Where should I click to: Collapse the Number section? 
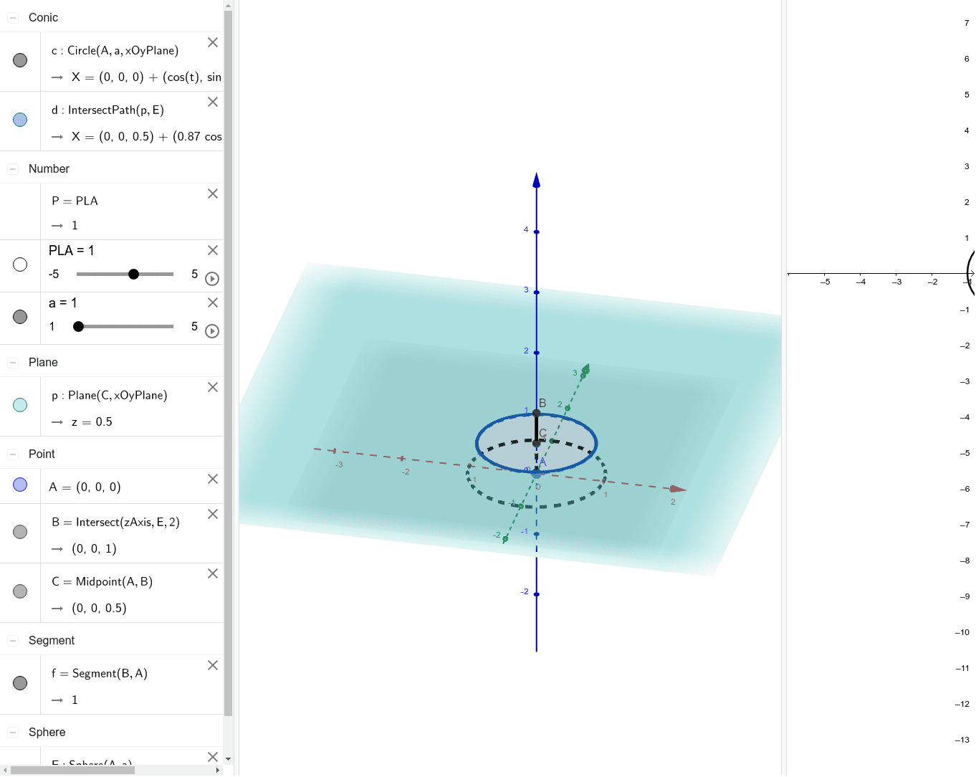click(11, 168)
